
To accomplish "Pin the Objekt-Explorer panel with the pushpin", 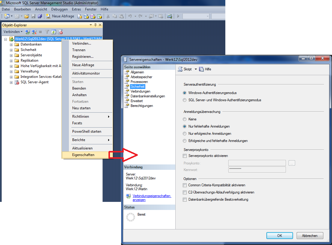I will (96, 25).
